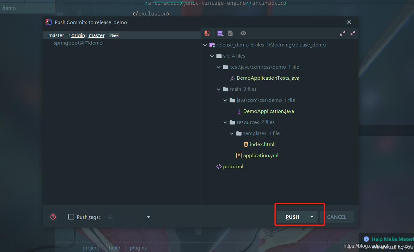Click the templates folder icon

pos(239,133)
